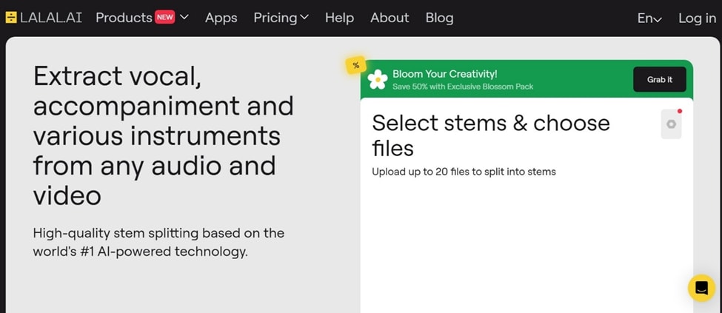Navigate to the Blog
Viewport: 722px width, 313px height.
click(439, 18)
